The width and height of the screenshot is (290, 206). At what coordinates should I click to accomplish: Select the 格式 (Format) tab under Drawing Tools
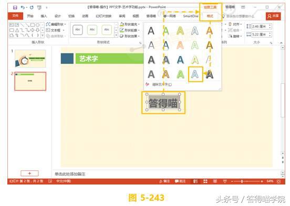pos(210,16)
